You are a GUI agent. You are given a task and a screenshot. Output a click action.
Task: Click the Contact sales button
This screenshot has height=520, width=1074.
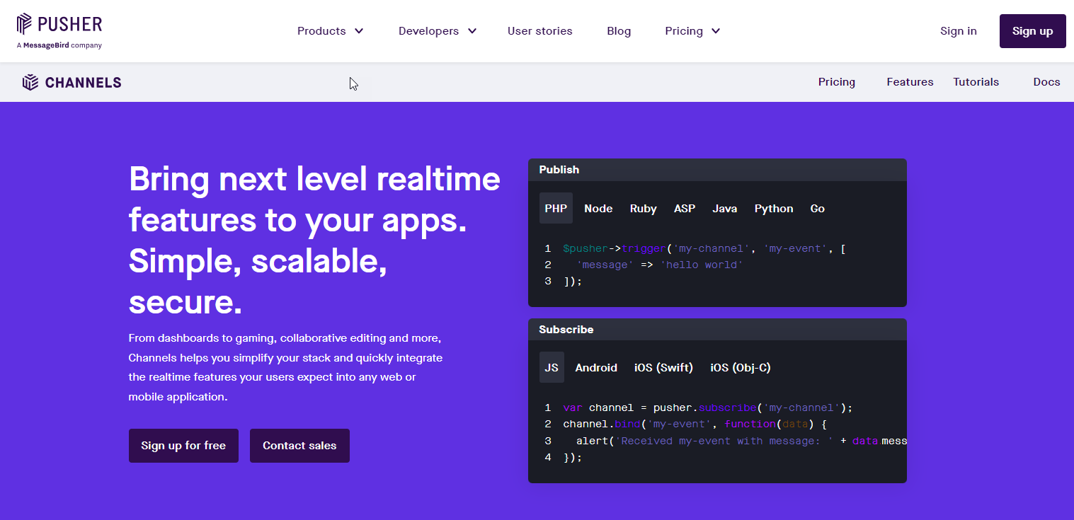pyautogui.click(x=299, y=446)
